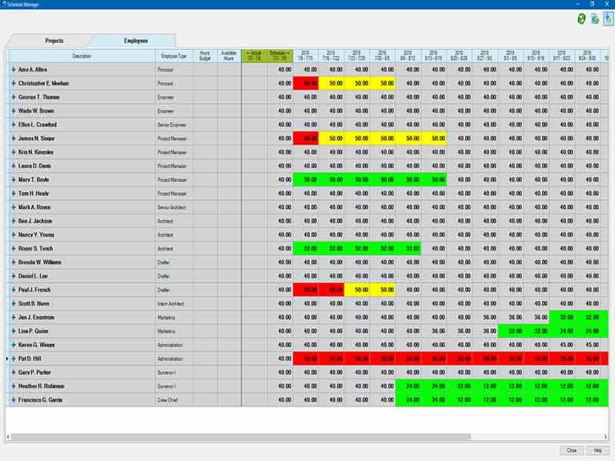This screenshot has height=461, width=615.
Task: Expand the Laura D. Davis row
Action: 13,166
